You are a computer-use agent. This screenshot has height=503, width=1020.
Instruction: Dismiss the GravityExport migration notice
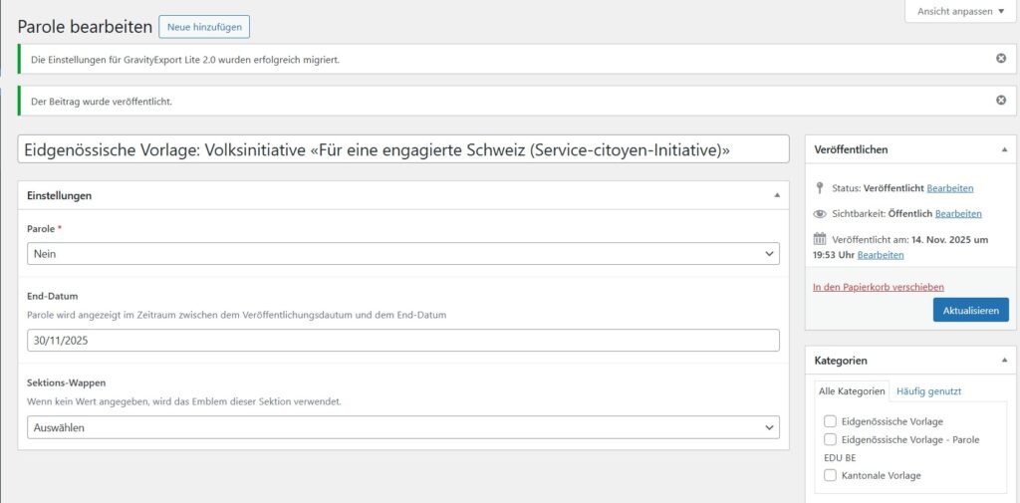click(x=1000, y=59)
